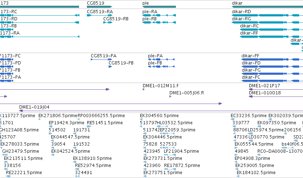Click EST RE17872.5prime
This screenshot has height=178, width=303.
[182, 166]
